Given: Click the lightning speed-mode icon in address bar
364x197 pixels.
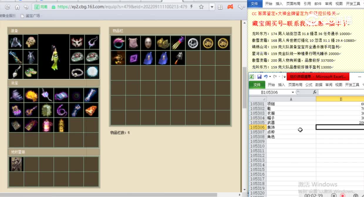Looking at the screenshot, I should (192, 7).
